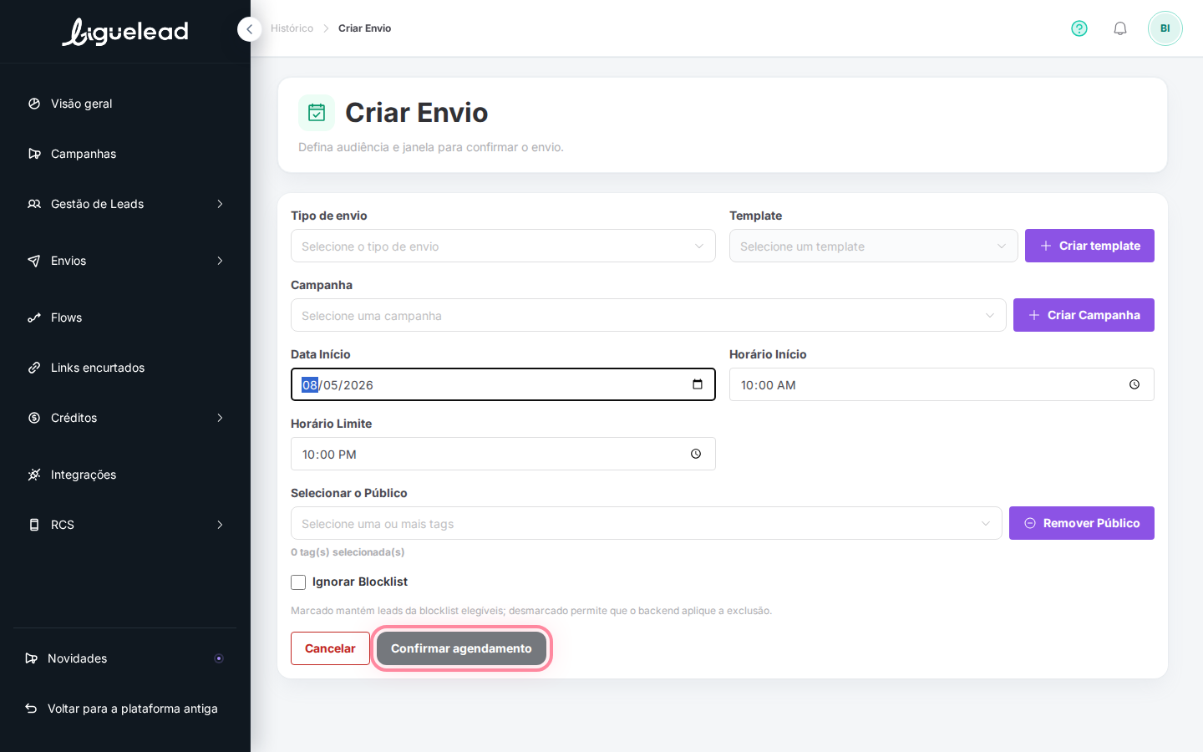
Task: Click the calendar icon beside Criar Envio title
Action: point(317,113)
